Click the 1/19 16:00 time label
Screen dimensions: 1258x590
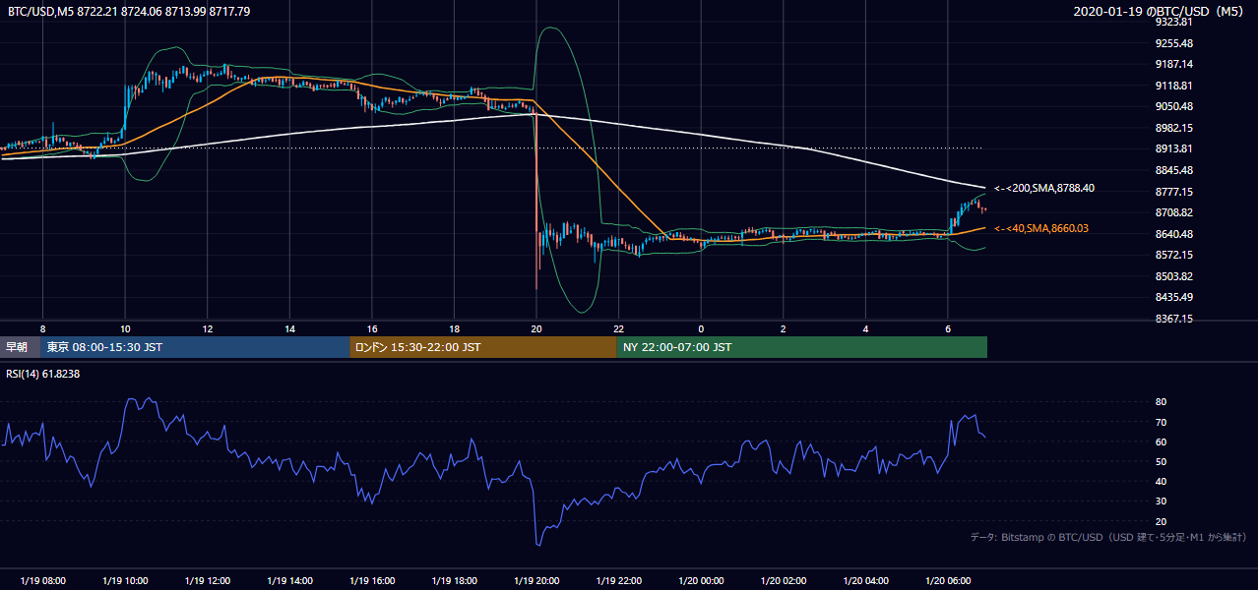(372, 581)
